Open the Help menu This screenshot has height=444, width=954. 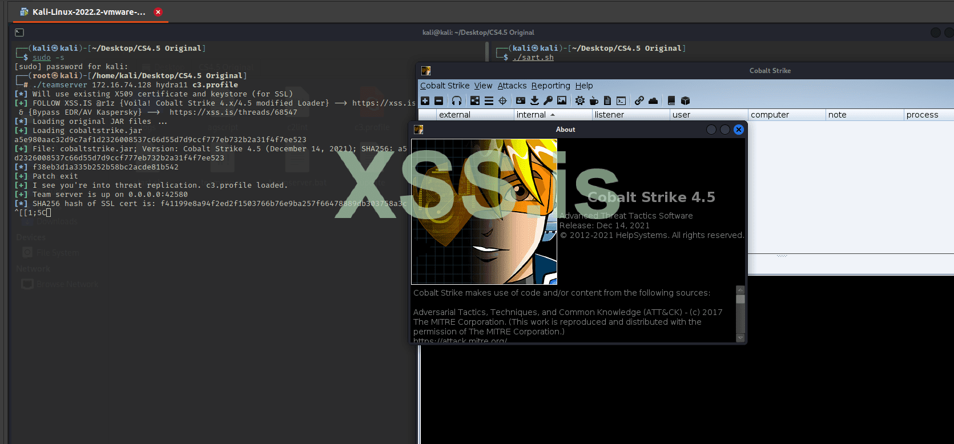(x=584, y=86)
